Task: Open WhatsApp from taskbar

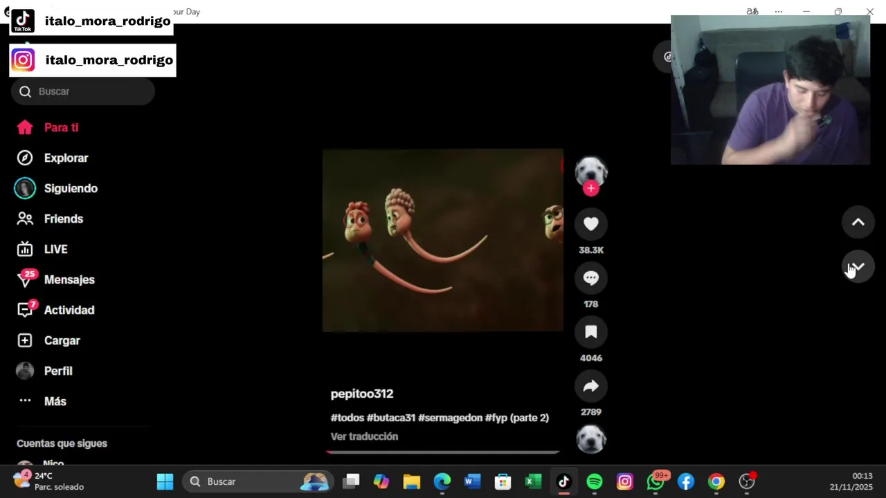Action: click(656, 481)
